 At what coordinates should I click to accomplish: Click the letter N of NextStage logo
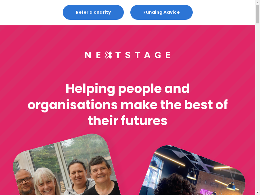point(88,55)
